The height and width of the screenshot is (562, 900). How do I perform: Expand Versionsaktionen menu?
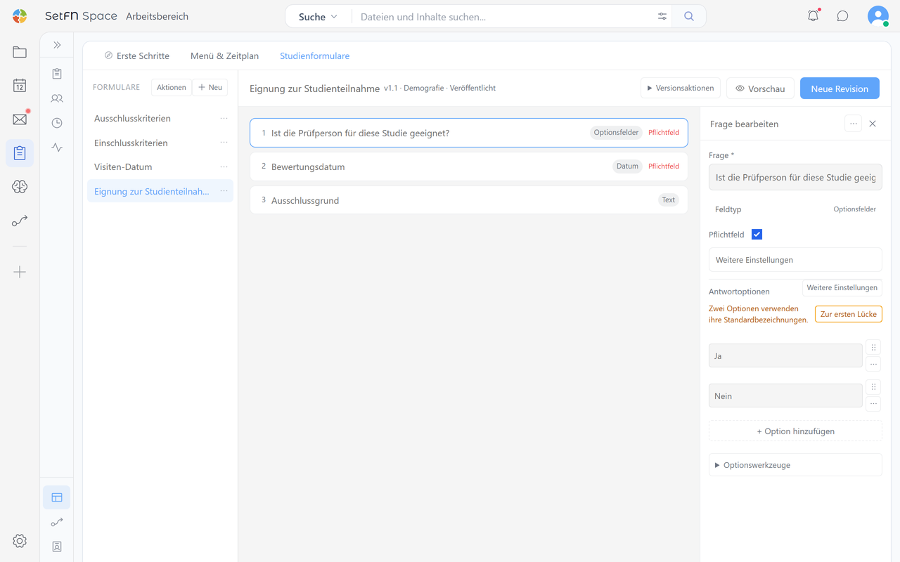coord(681,89)
